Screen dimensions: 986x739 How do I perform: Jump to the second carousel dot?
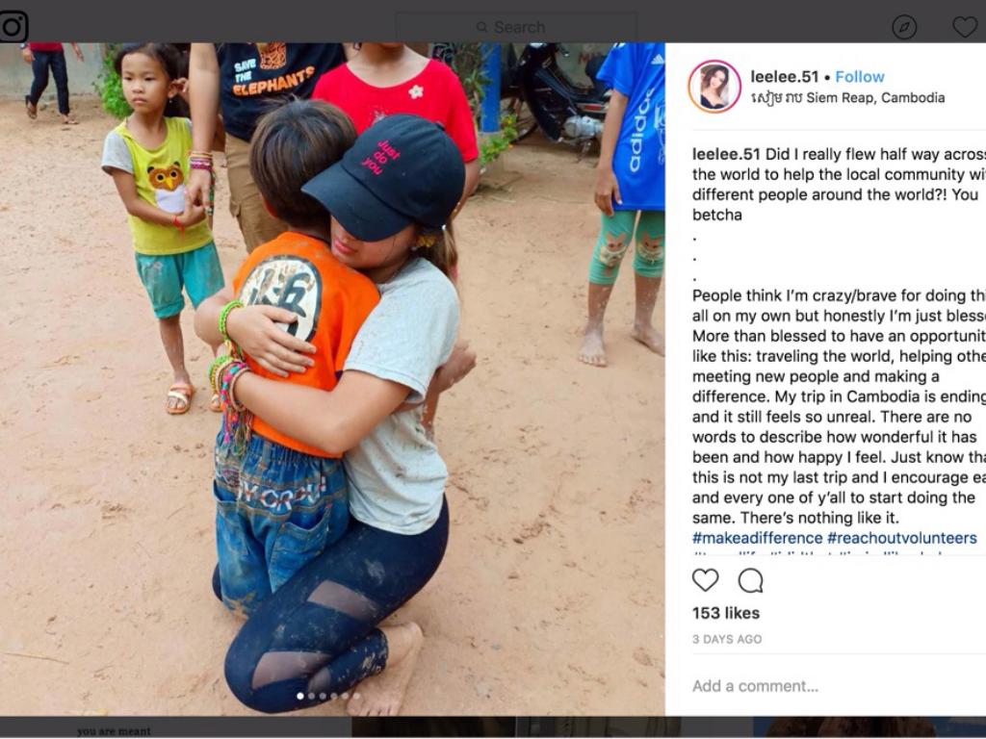pos(311,696)
